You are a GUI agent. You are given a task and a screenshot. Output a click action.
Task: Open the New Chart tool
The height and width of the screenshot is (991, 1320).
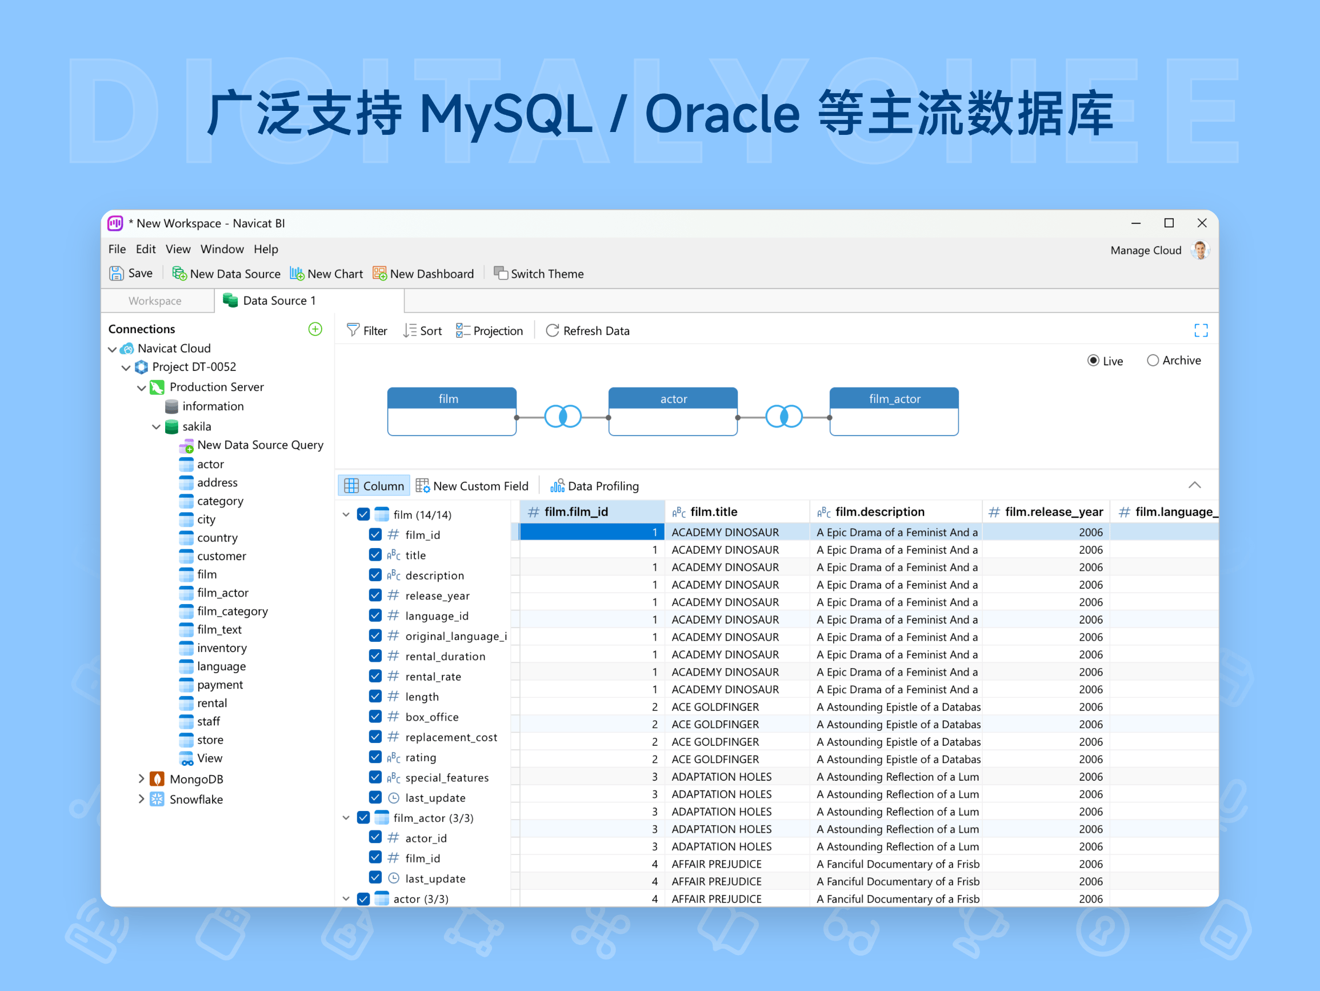click(x=326, y=273)
